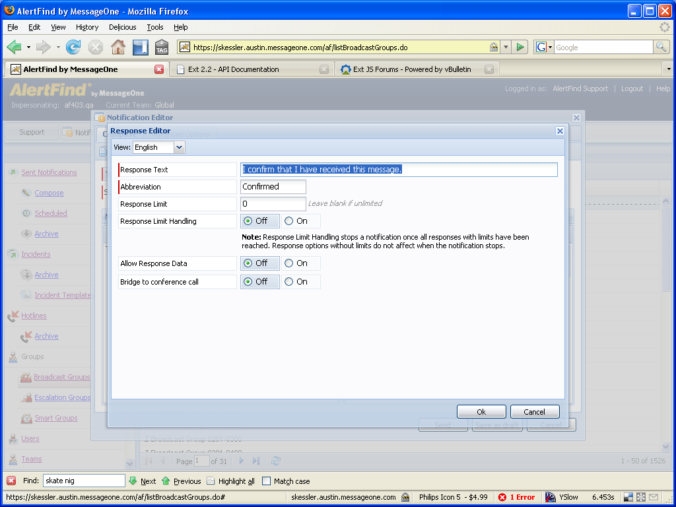
Task: Open the Hotlines link
Action: (34, 316)
